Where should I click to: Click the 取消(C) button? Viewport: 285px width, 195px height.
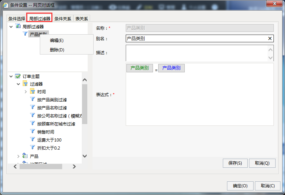pyautogui.click(x=268, y=186)
